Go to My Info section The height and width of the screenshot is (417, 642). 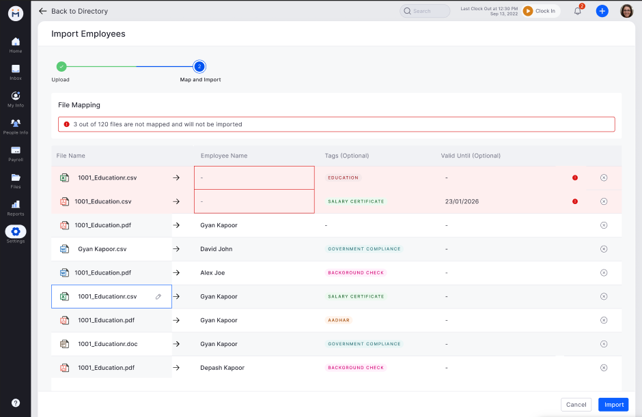tap(15, 99)
